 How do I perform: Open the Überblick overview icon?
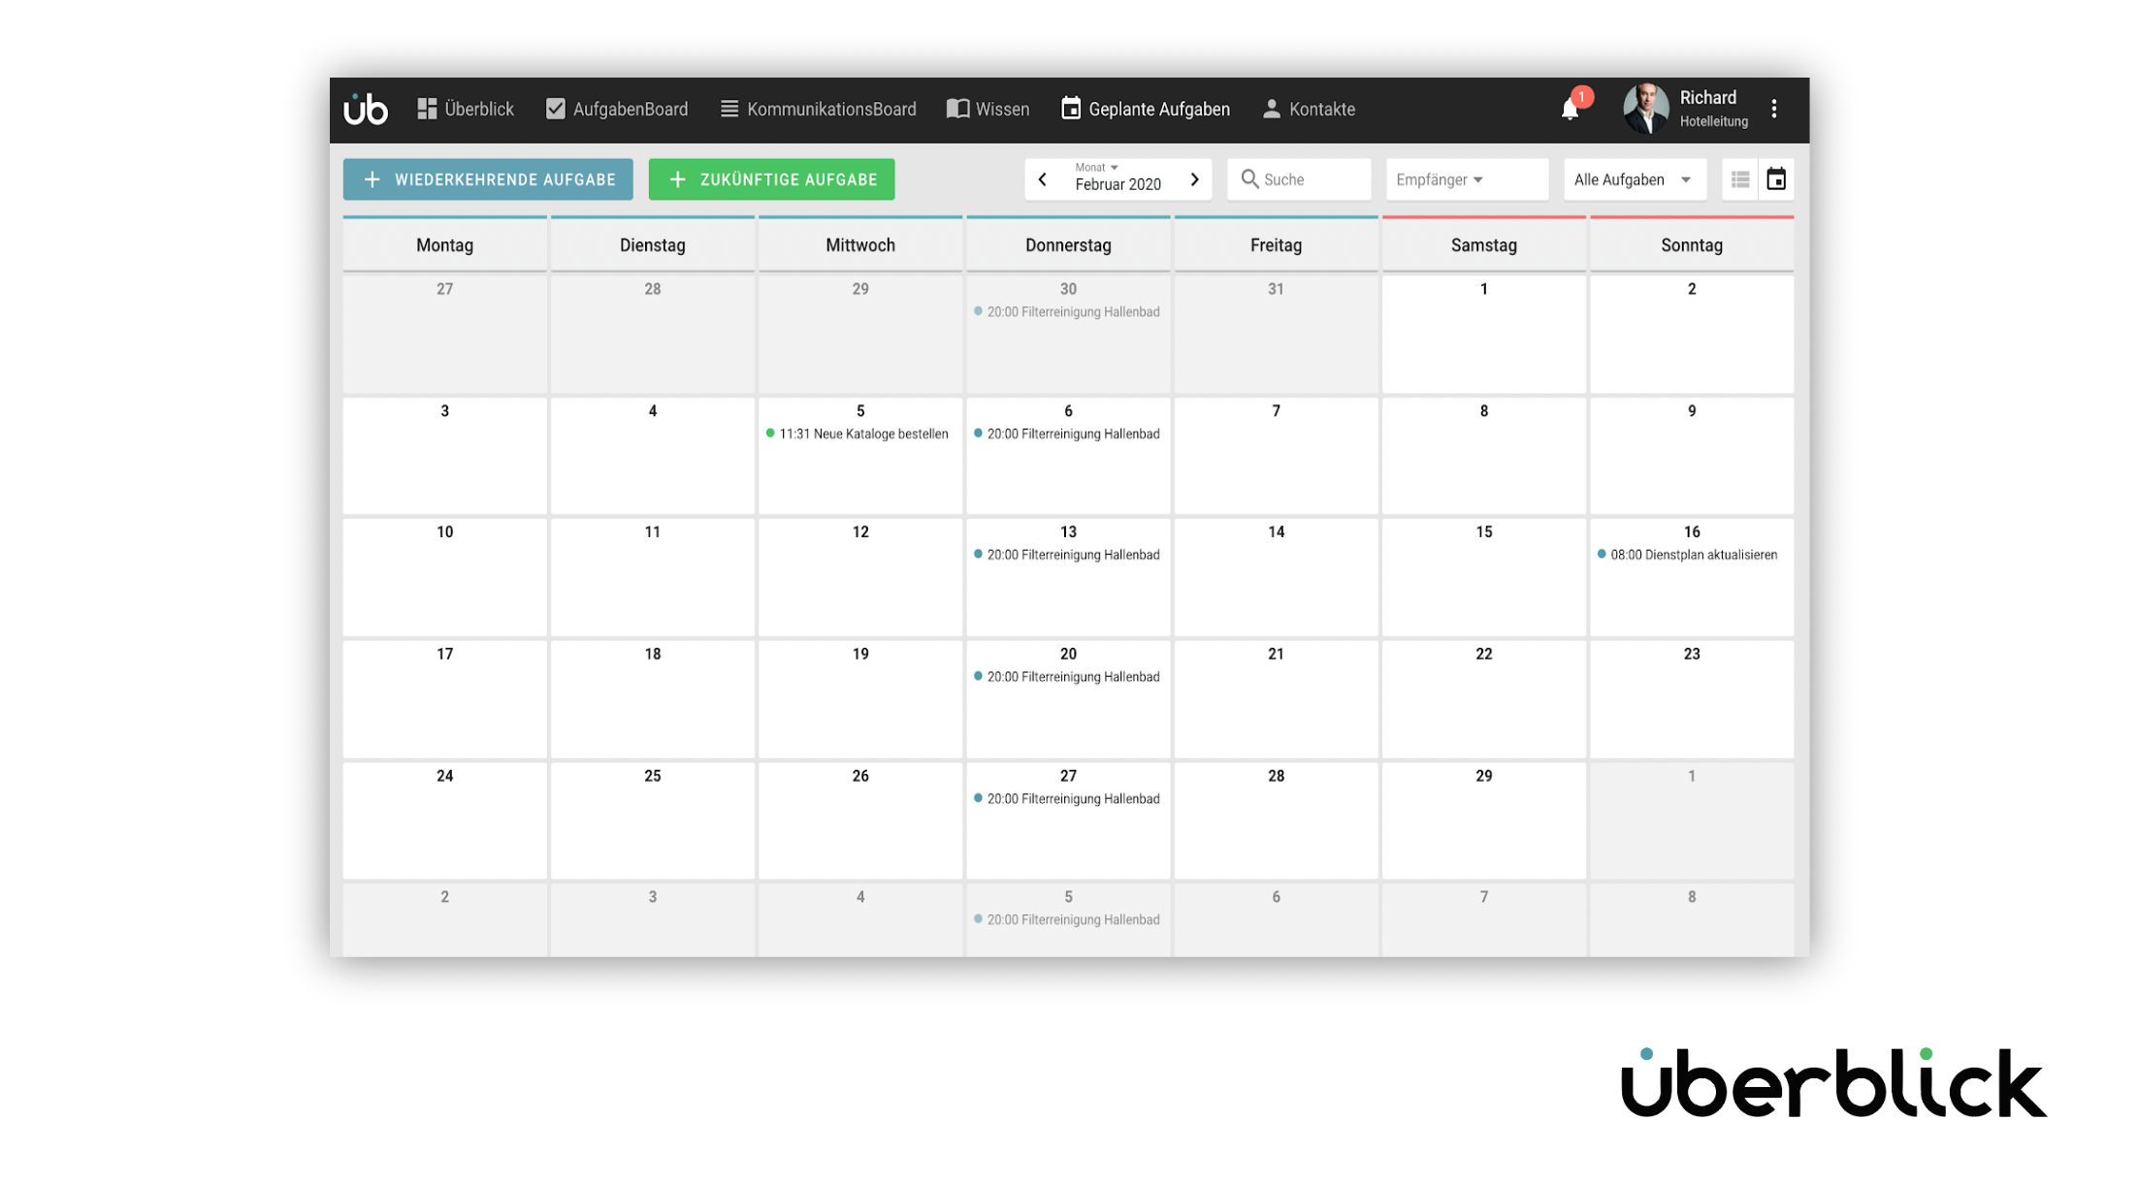pyautogui.click(x=427, y=108)
